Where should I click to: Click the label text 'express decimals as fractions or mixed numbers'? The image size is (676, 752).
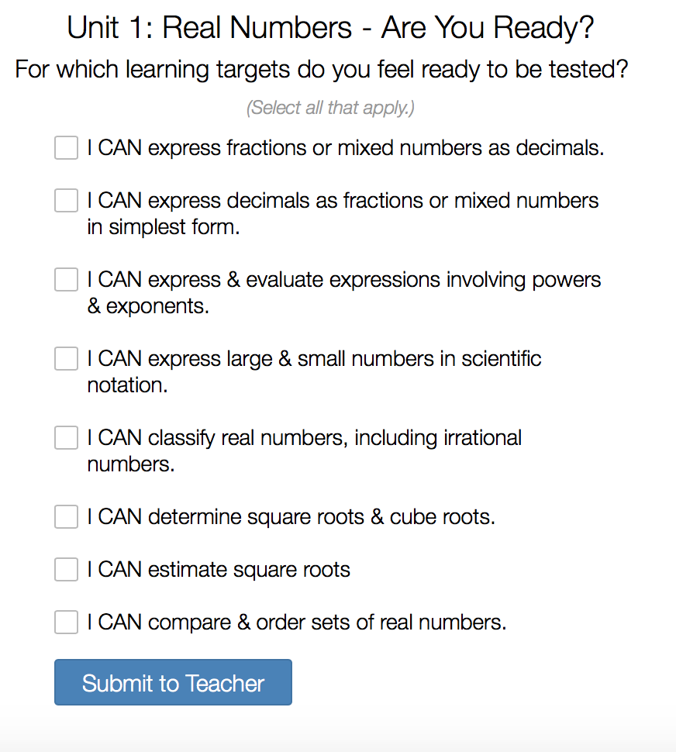click(343, 201)
